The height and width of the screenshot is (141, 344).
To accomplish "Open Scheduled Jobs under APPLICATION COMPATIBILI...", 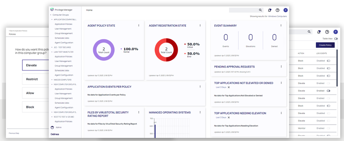I will pos(62,38).
